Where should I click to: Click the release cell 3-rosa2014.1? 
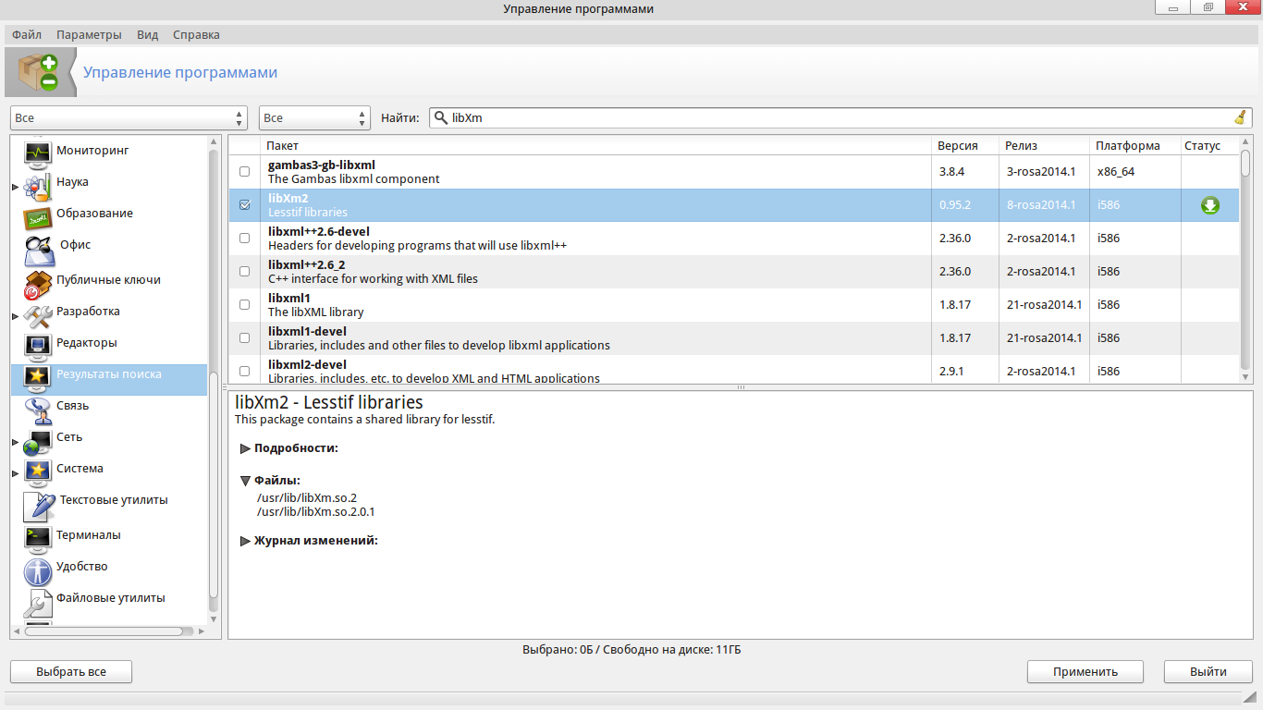click(1041, 172)
